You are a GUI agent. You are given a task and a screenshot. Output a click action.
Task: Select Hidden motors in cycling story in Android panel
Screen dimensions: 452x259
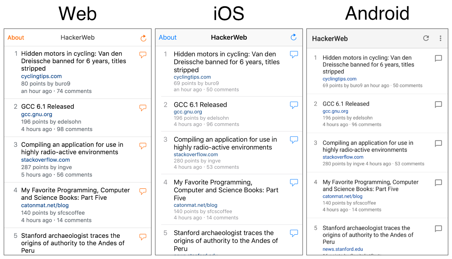click(367, 64)
